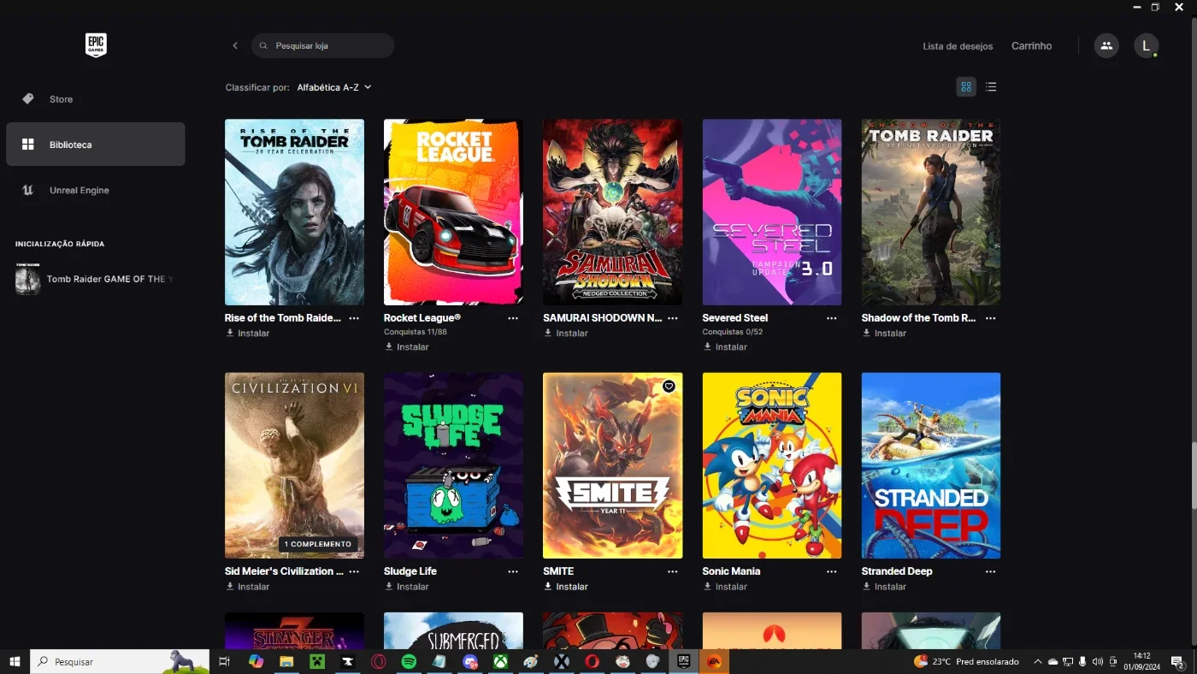Open Samurai Shodown cover art
This screenshot has height=674, width=1197.
tap(612, 212)
